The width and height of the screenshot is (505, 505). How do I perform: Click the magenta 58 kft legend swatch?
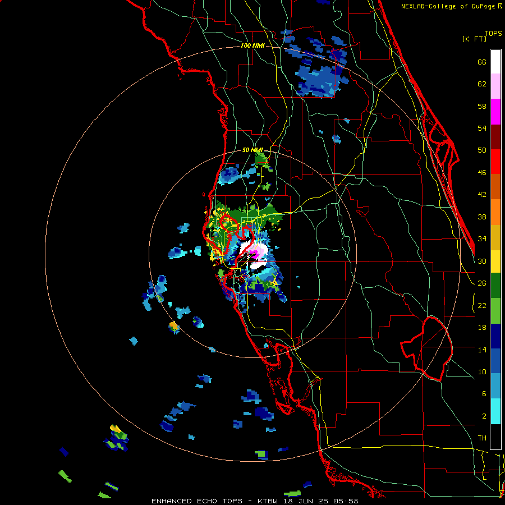coord(495,112)
